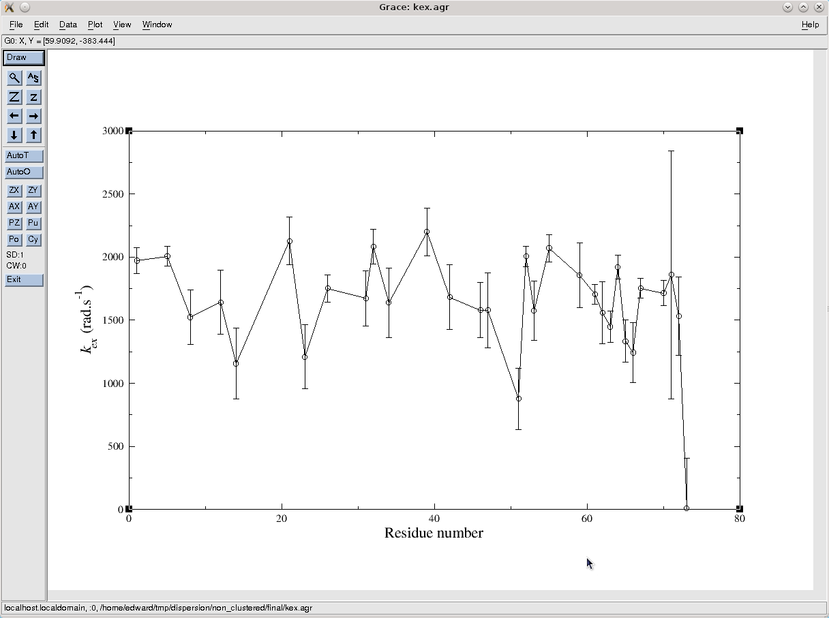
Task: Click the small z zoom-out icon
Action: (x=33, y=97)
